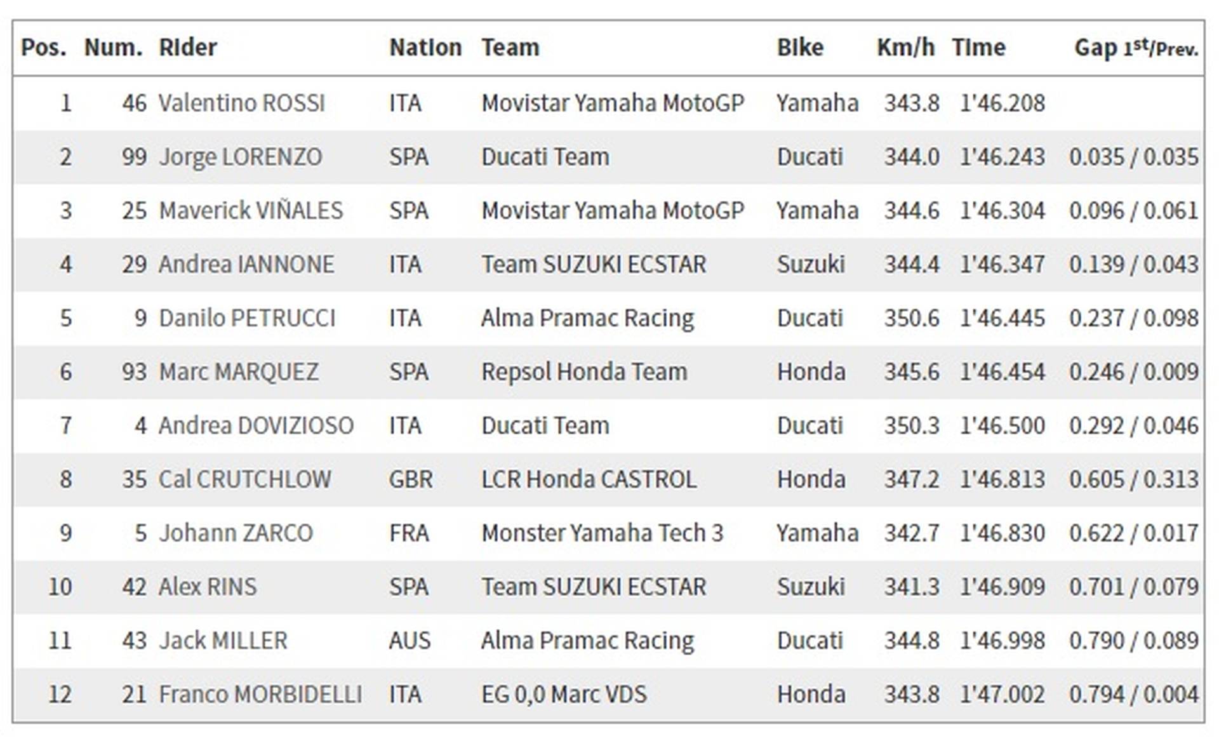
Task: Select Andrea DOVIZIOSO row name
Action: [x=256, y=425]
